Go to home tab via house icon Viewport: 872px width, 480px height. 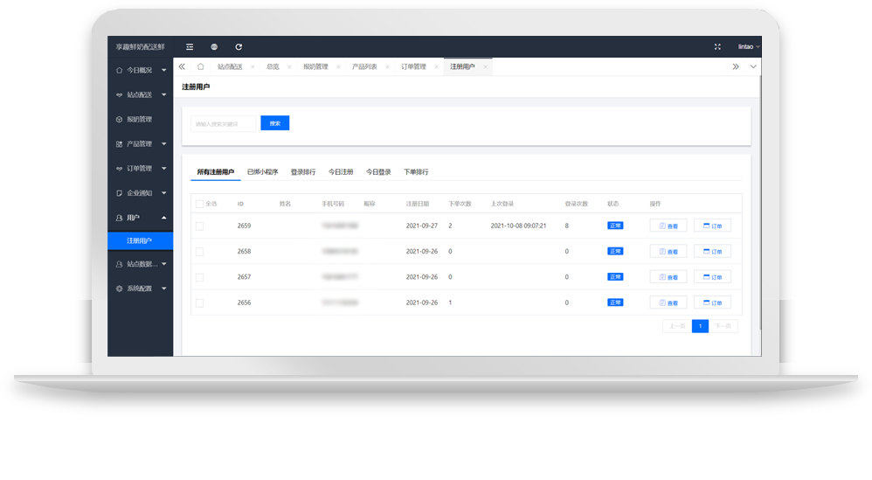(x=201, y=66)
